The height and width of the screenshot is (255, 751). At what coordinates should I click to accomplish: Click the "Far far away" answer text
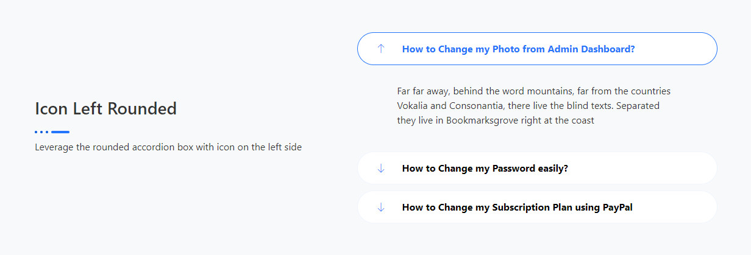533,91
